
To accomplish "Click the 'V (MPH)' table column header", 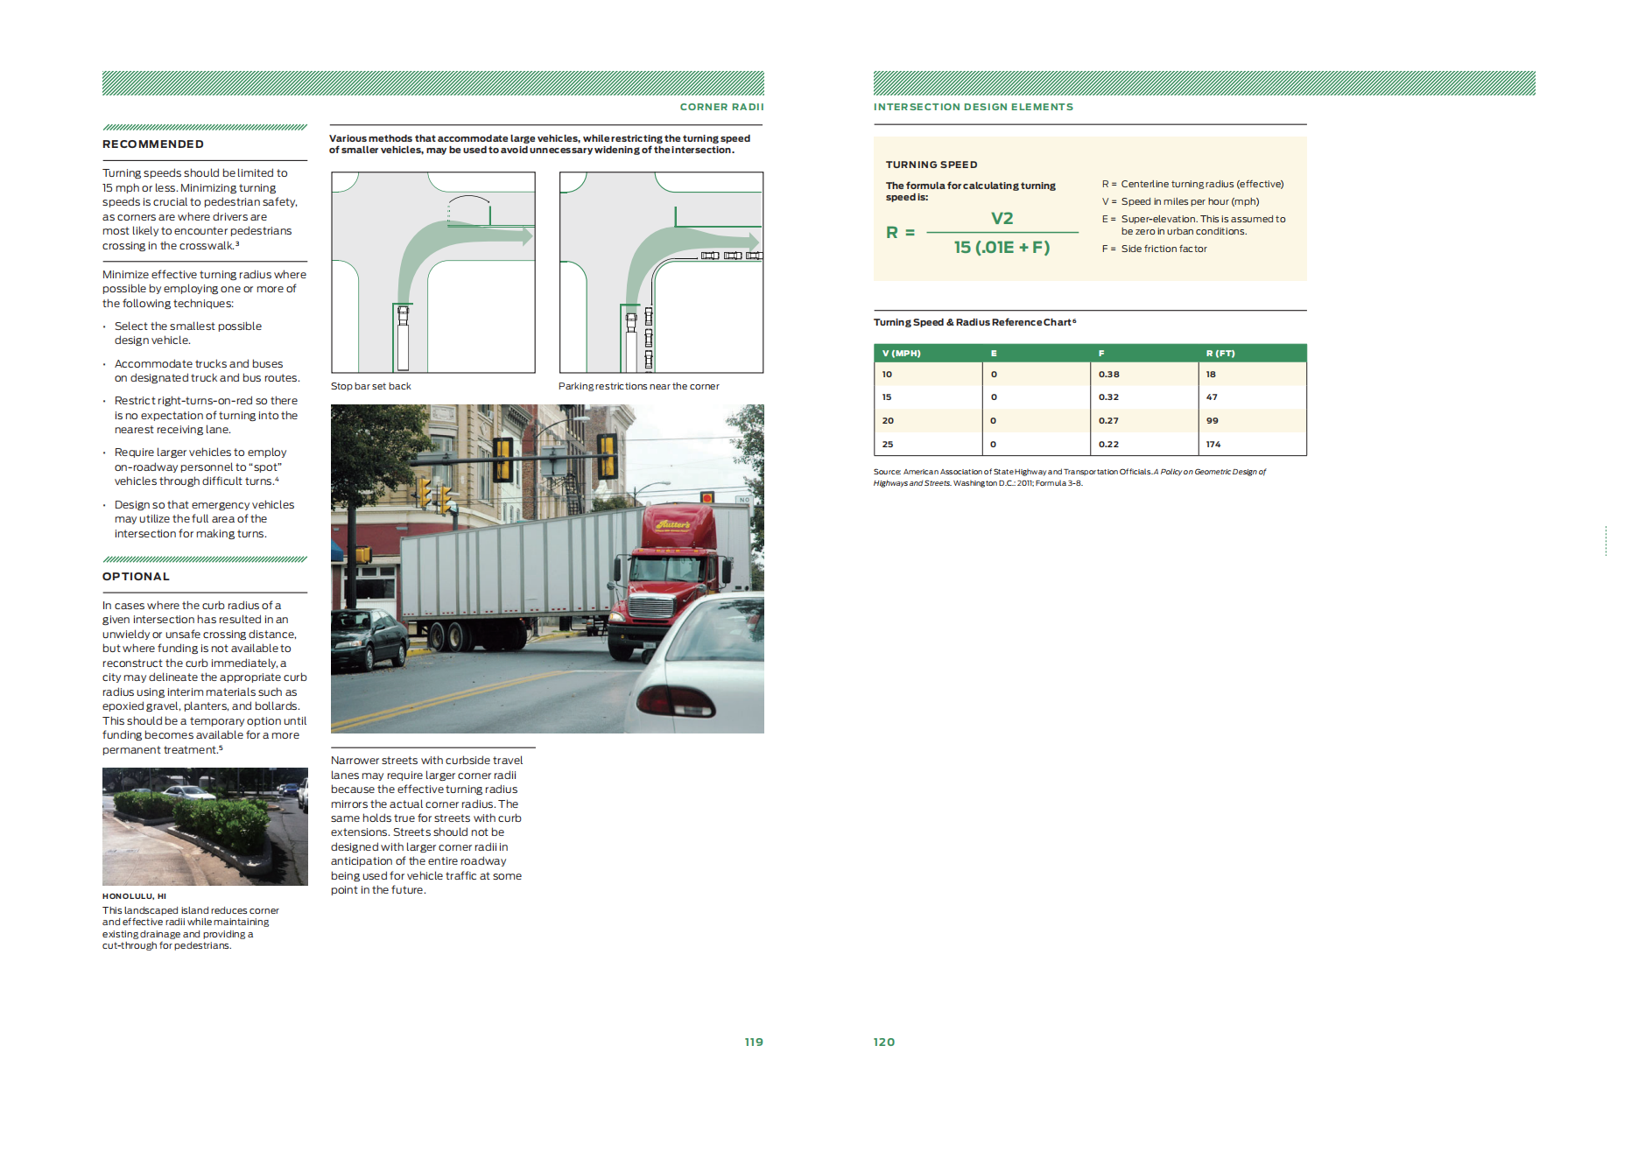I will tap(901, 354).
